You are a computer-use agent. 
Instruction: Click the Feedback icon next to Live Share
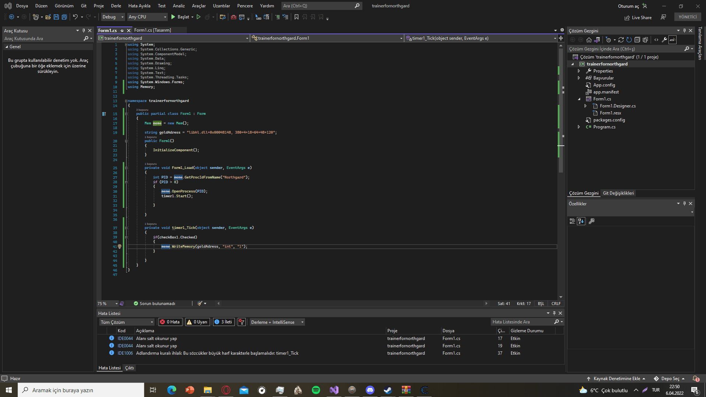coord(663,17)
